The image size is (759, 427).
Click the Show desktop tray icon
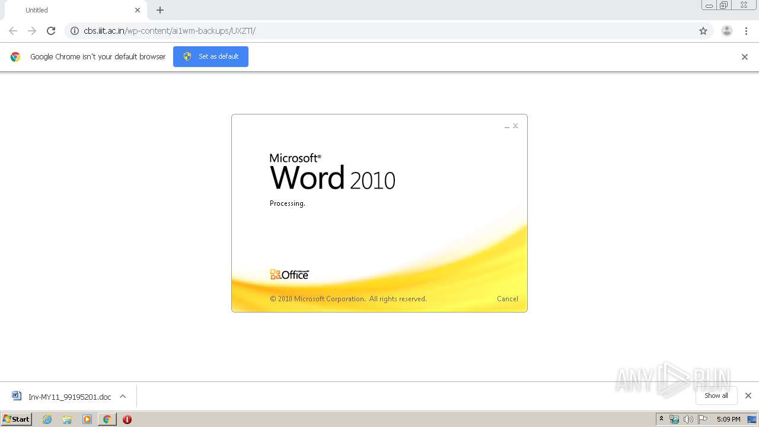coord(752,419)
